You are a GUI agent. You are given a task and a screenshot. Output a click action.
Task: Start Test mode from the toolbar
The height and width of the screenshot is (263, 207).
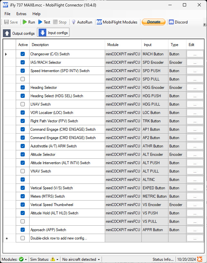point(40,22)
